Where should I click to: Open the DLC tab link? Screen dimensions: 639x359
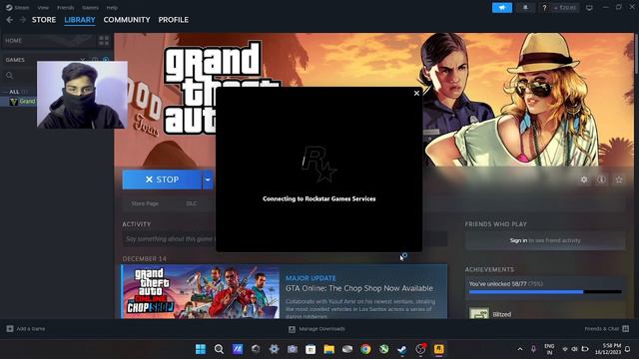(x=192, y=203)
